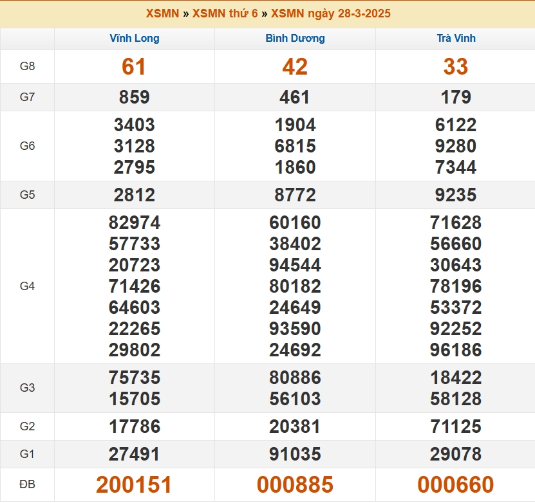Select the G3 row label
The height and width of the screenshot is (503, 535).
click(x=27, y=388)
